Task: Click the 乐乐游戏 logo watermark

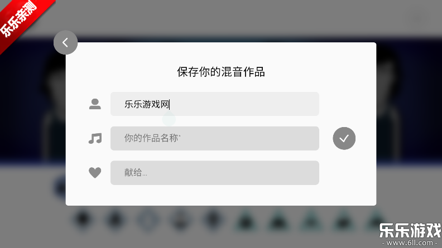Action: pos(409,230)
